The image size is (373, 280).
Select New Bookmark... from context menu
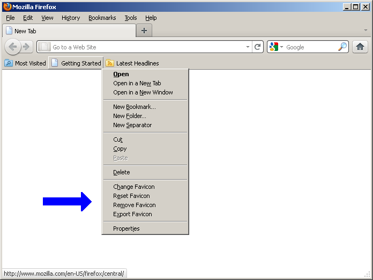(x=145, y=107)
